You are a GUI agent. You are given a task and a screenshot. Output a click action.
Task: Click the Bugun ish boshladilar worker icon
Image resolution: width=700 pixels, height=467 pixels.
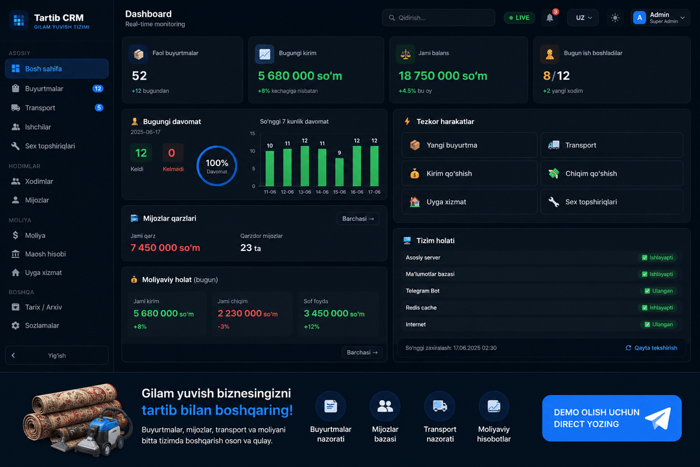pos(550,54)
